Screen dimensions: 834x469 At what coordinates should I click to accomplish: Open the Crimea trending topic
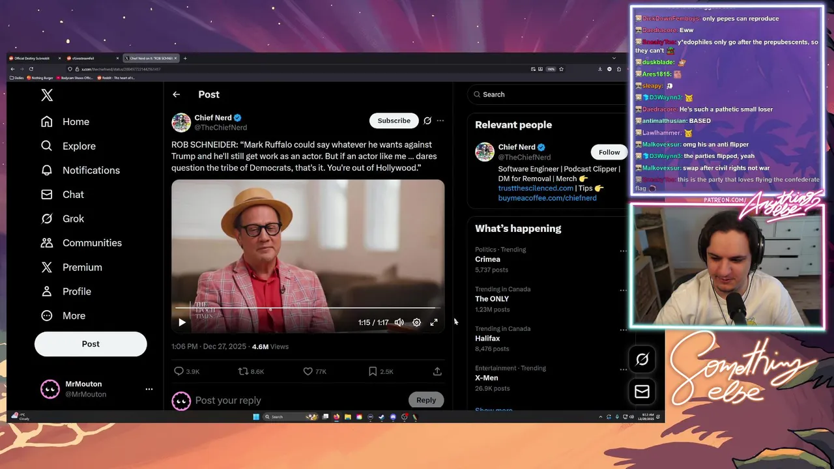point(487,259)
